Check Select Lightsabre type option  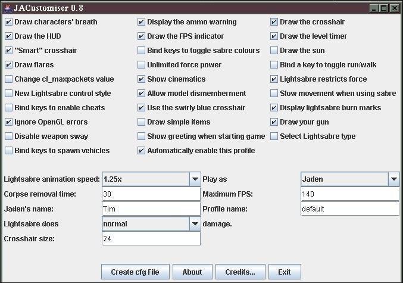click(274, 136)
